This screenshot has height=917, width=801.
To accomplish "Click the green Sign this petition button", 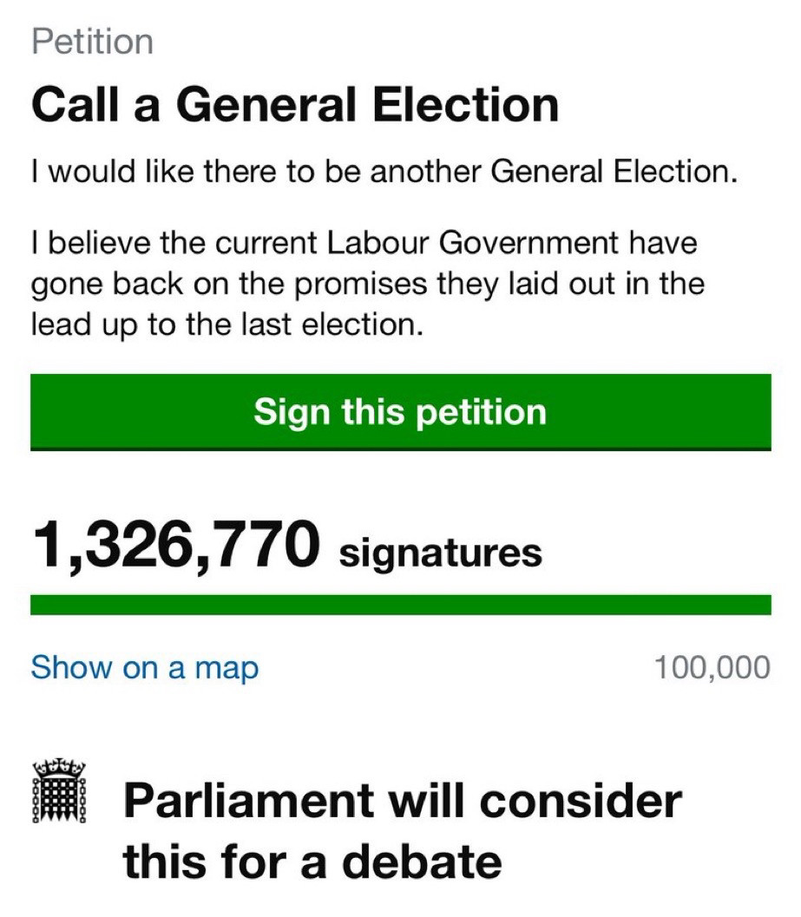I will tap(401, 412).
